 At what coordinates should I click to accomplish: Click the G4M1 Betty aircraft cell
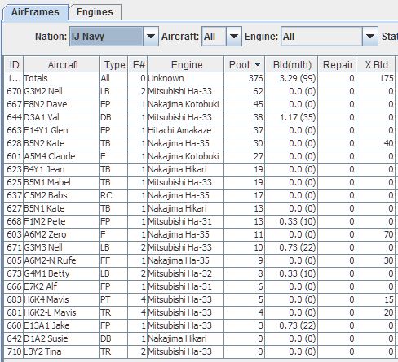tap(62, 273)
